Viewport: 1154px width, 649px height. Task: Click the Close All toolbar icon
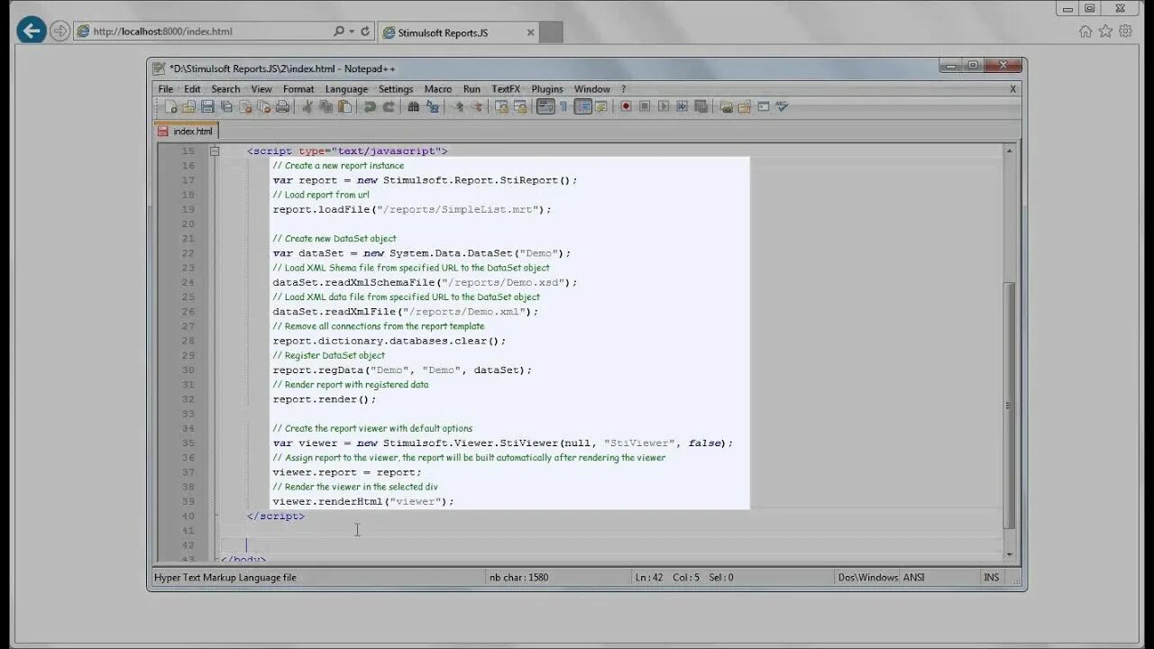click(263, 106)
